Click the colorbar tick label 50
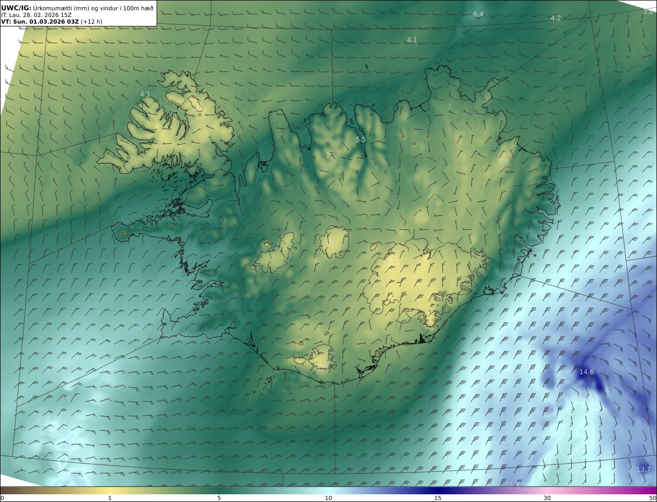This screenshot has width=657, height=502. tap(652, 498)
